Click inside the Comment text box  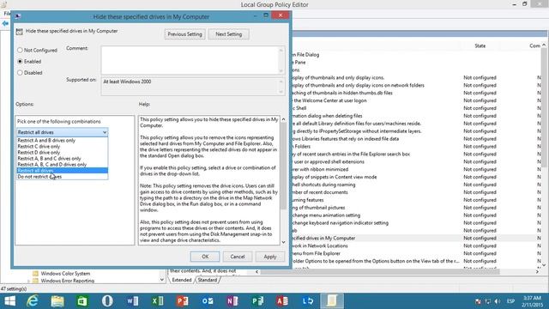(x=190, y=60)
